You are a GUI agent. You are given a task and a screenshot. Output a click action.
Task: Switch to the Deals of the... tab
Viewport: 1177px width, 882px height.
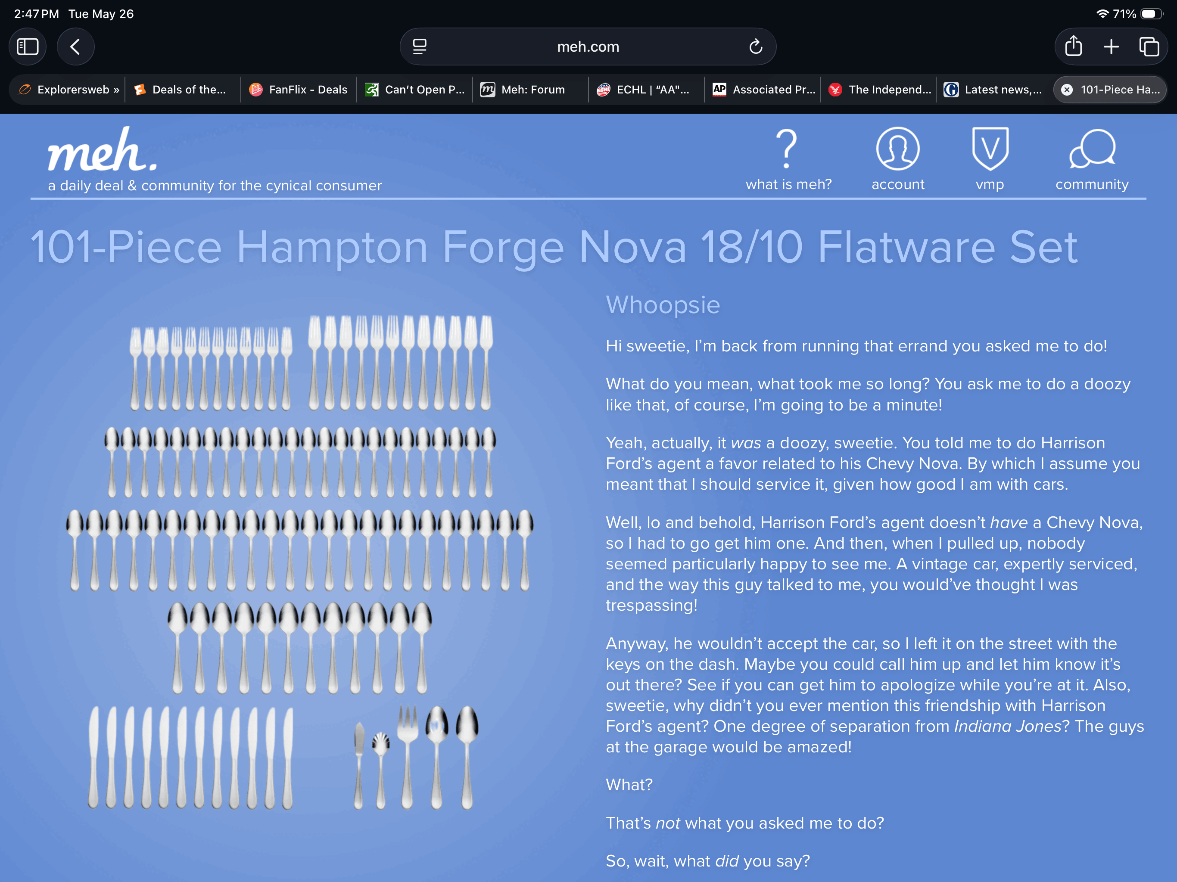click(183, 90)
